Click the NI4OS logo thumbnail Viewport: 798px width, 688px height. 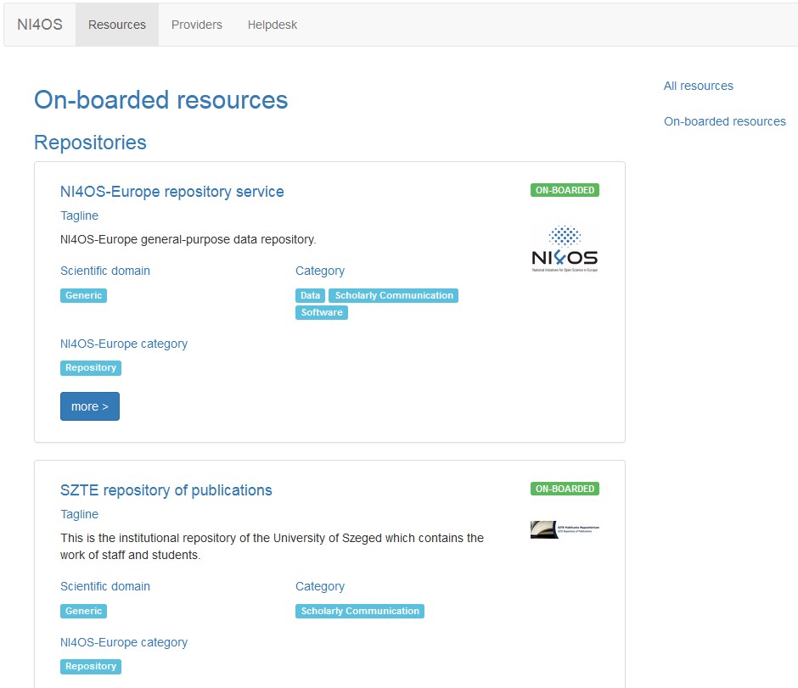click(565, 249)
